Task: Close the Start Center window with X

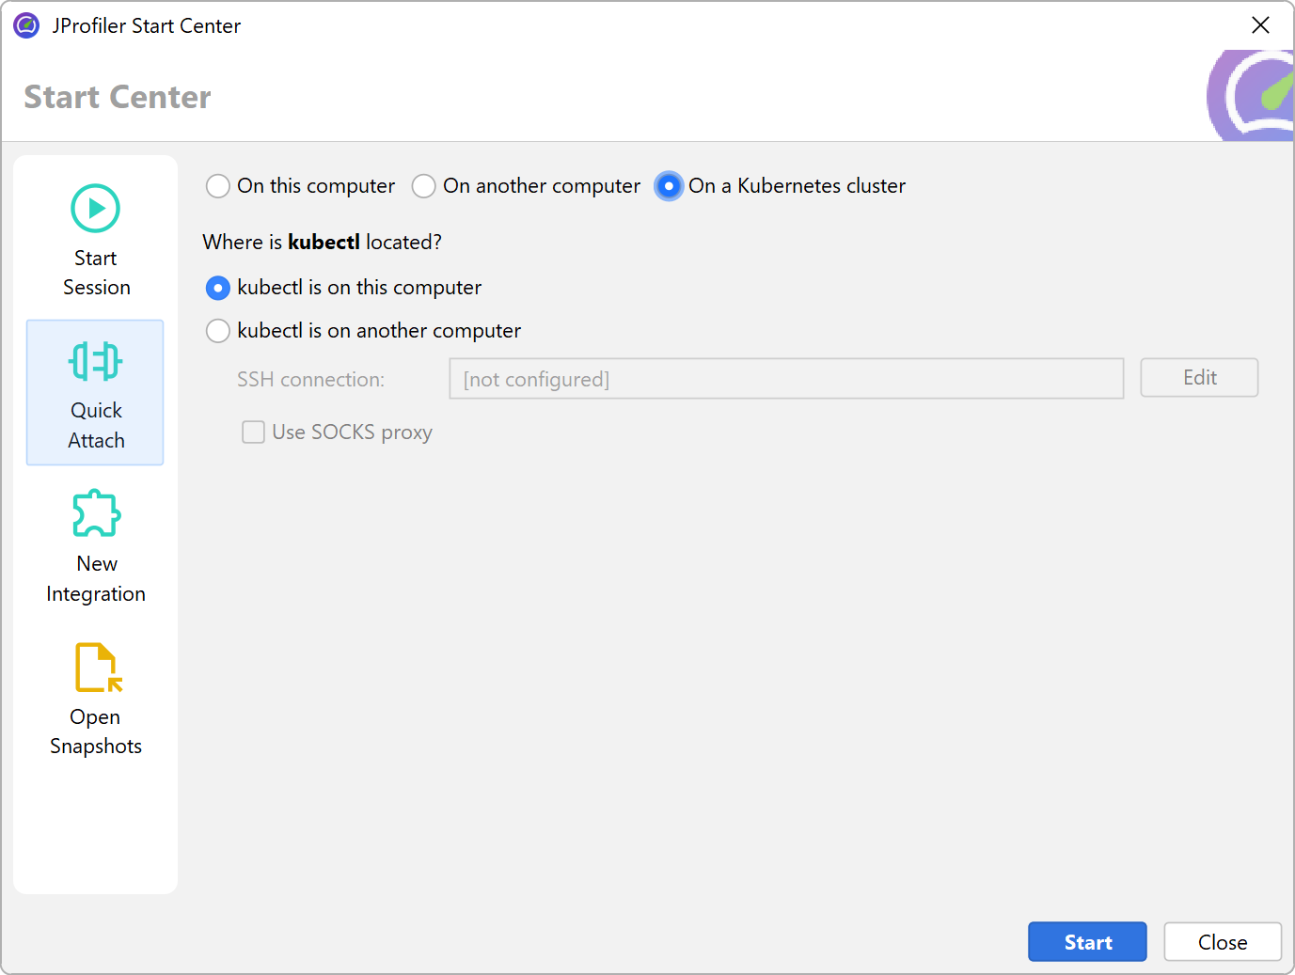Action: click(1260, 25)
